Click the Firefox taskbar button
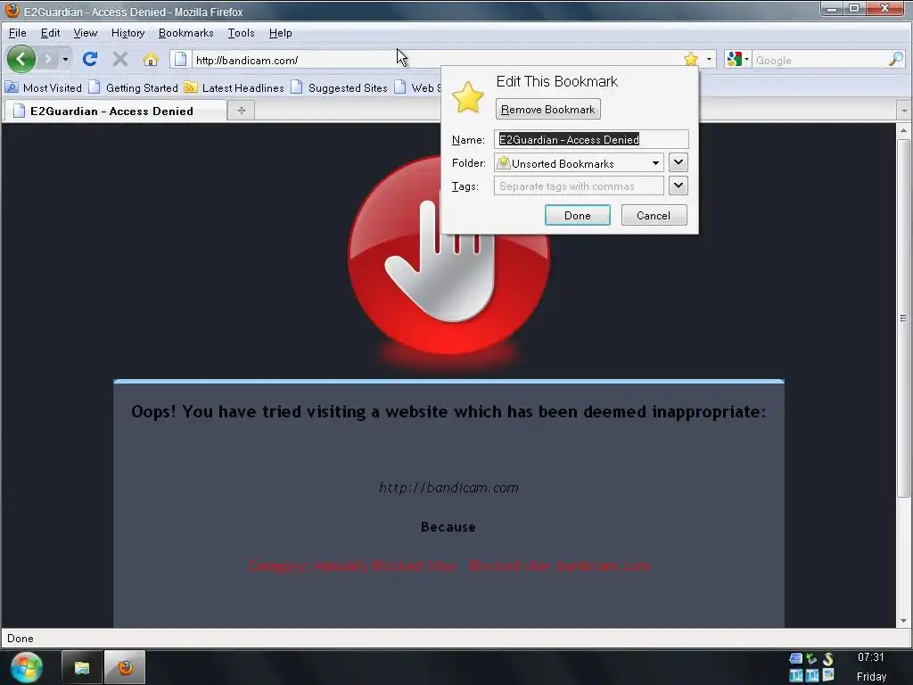 (125, 667)
